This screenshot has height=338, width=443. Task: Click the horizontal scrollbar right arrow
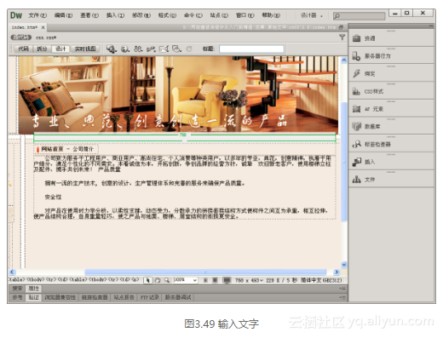pyautogui.click(x=337, y=272)
